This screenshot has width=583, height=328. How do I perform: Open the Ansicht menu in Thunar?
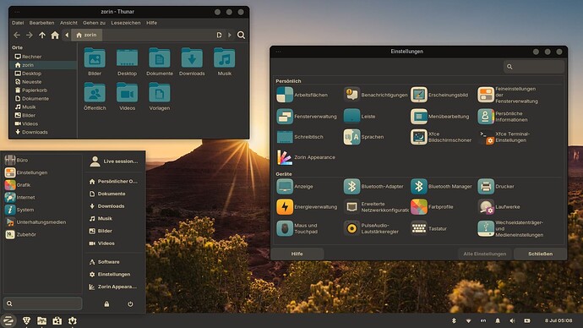click(x=68, y=23)
